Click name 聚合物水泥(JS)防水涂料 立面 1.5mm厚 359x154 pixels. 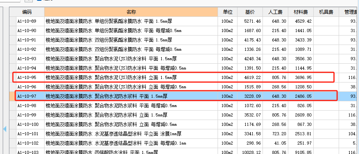pyautogui.click(x=136, y=78)
